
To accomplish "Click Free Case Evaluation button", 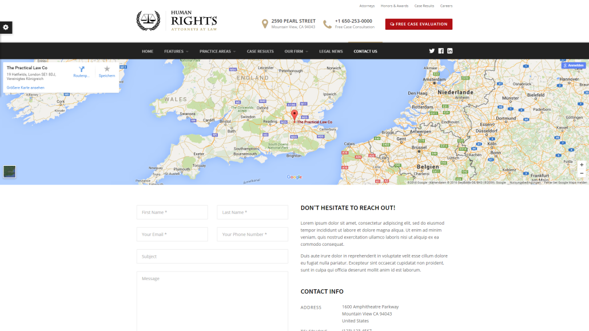I will [x=419, y=24].
